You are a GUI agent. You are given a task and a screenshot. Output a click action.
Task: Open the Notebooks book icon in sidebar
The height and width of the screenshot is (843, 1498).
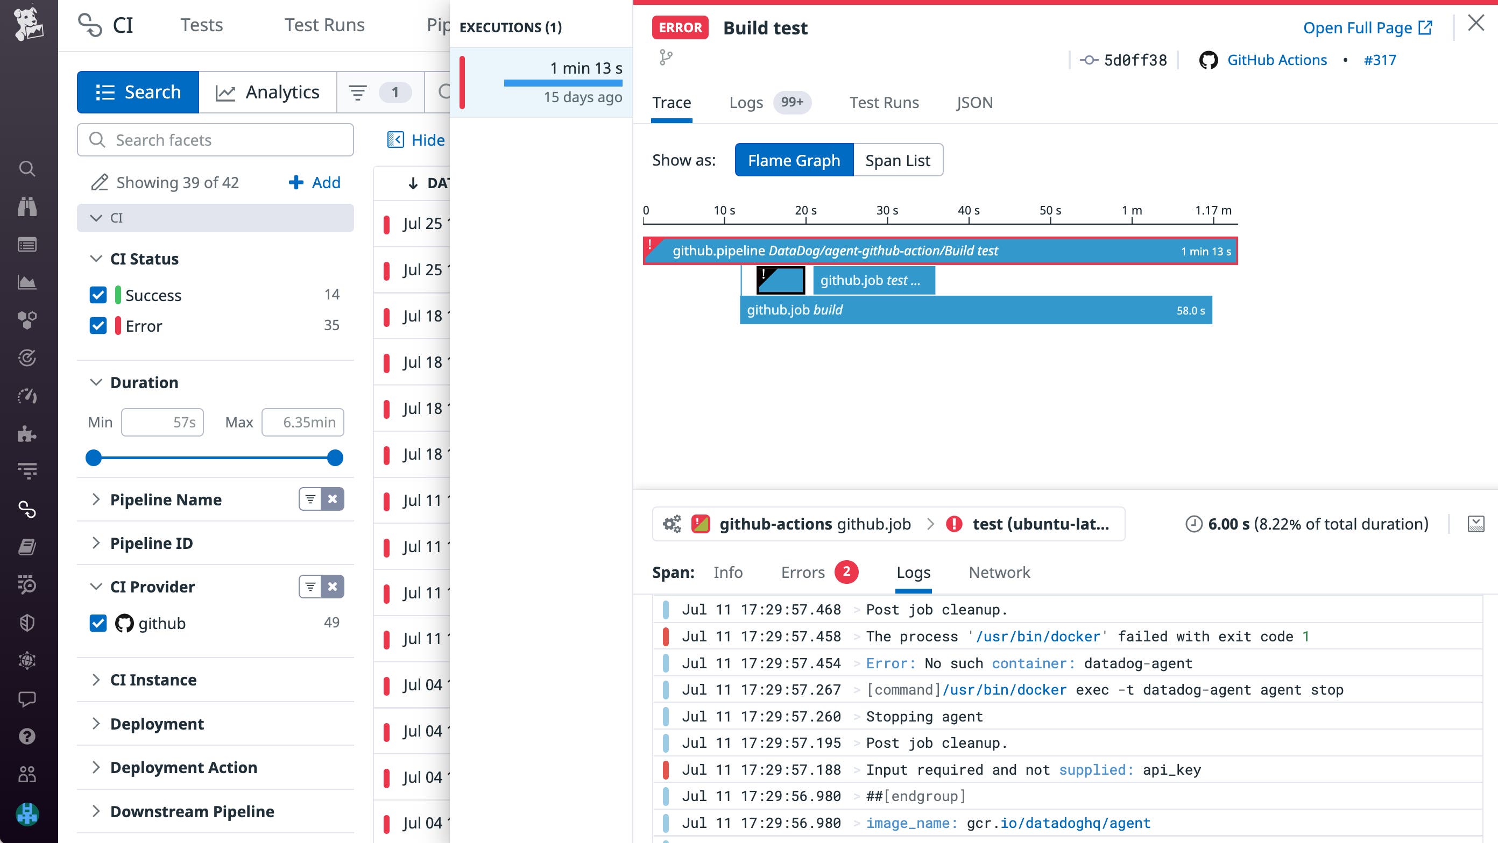click(x=27, y=547)
